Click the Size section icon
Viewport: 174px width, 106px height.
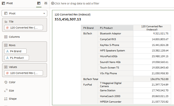tap(6, 91)
